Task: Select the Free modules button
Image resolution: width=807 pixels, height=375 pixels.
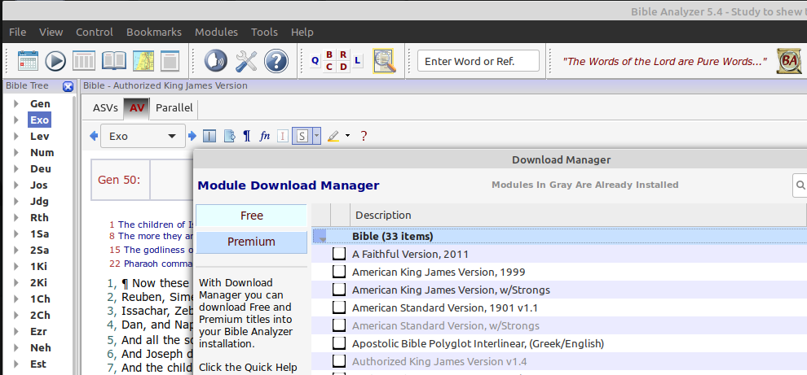Action: pyautogui.click(x=252, y=216)
